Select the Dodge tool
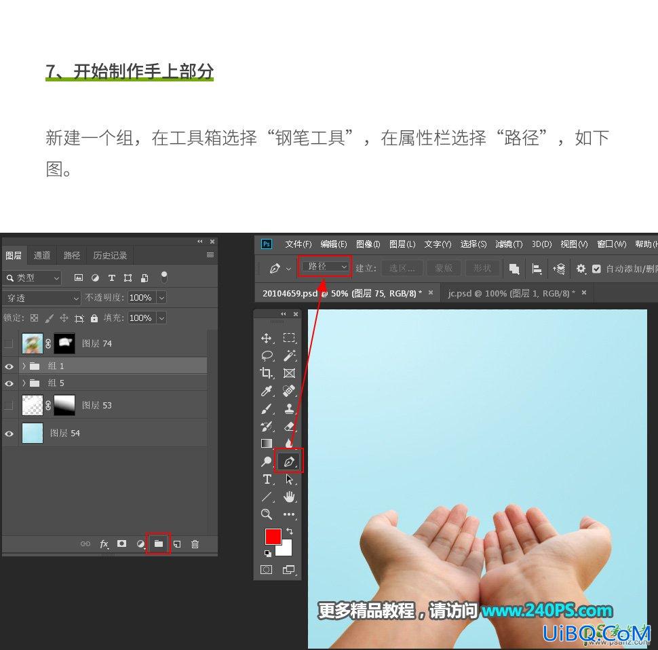This screenshot has height=650, width=658. [x=266, y=461]
